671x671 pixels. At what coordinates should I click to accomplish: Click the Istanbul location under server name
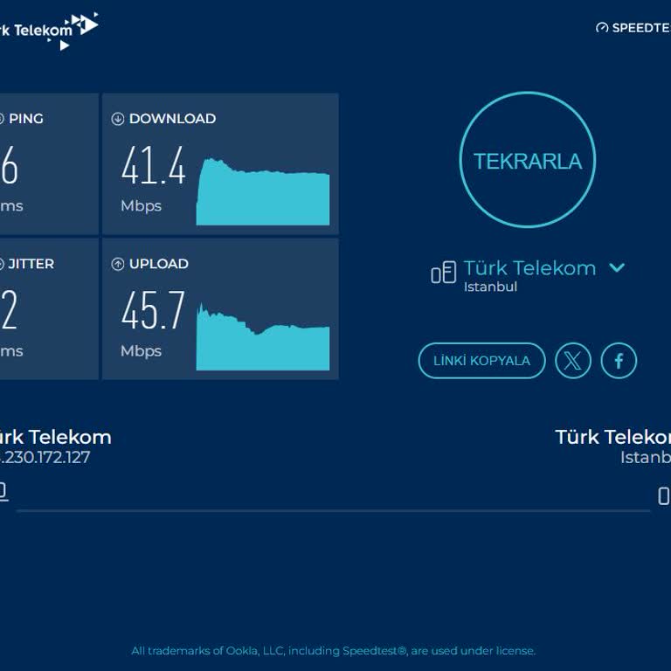tap(490, 287)
